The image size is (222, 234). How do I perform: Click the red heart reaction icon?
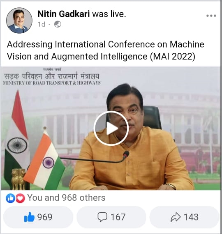pos(20,198)
